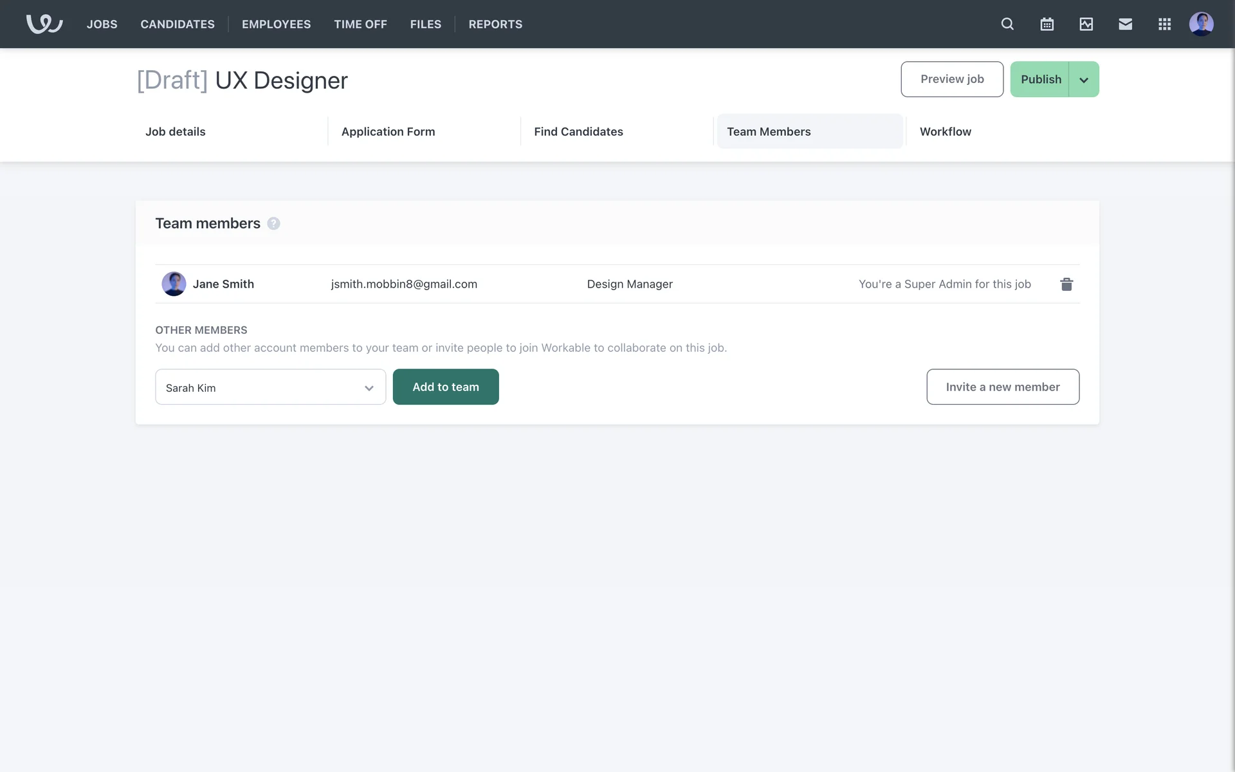Image resolution: width=1235 pixels, height=772 pixels.
Task: Click the help icon next to Team members
Action: coord(273,223)
